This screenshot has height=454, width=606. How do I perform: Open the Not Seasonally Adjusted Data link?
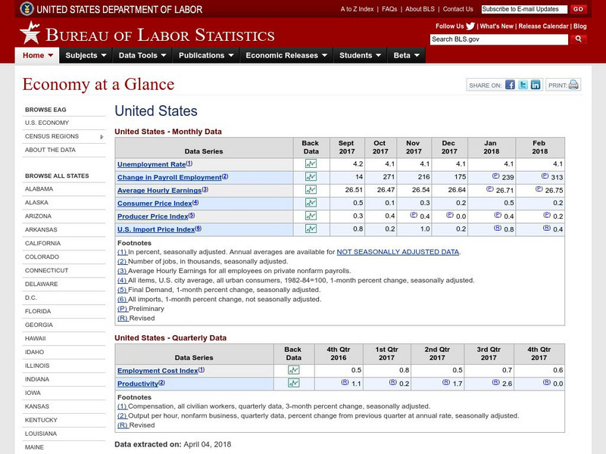tap(398, 252)
